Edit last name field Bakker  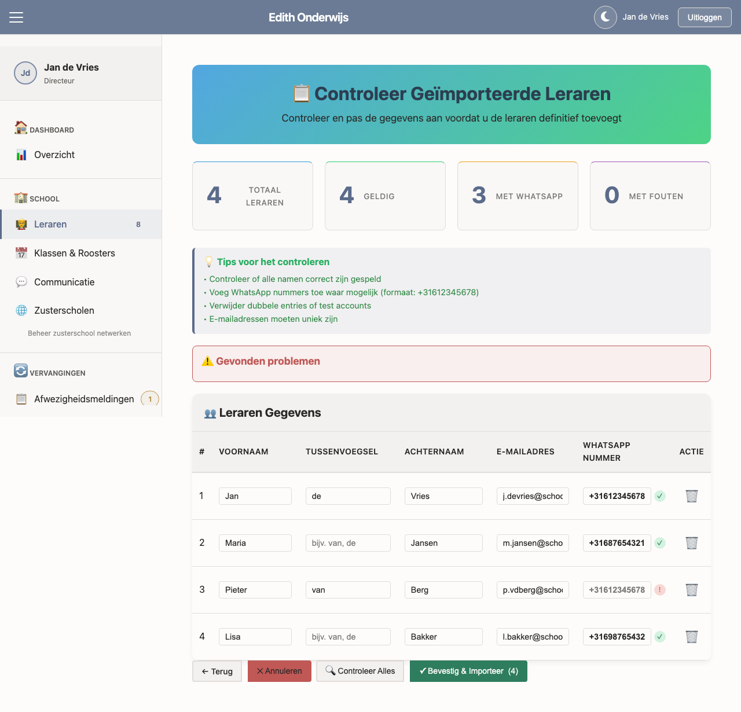(443, 637)
